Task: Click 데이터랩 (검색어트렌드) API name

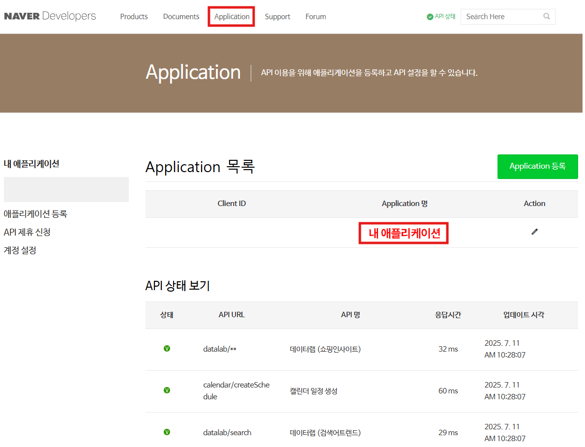Action: tap(325, 432)
